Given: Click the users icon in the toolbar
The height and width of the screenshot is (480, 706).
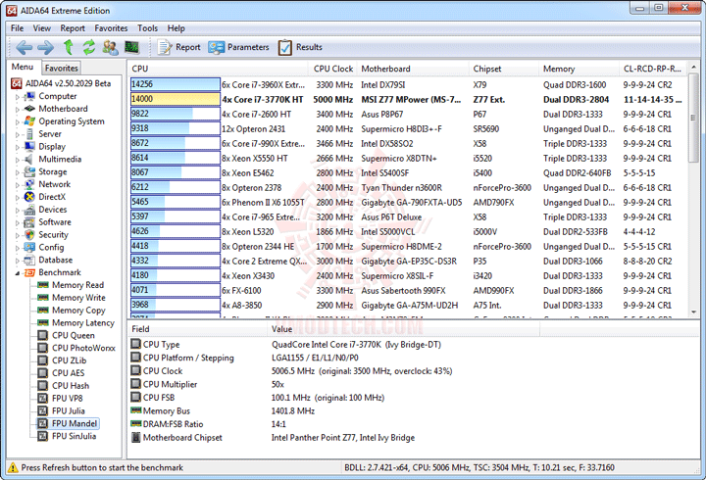Looking at the screenshot, I should [110, 47].
